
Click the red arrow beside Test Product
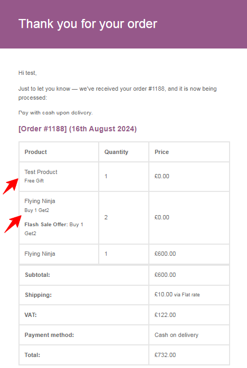11,186
